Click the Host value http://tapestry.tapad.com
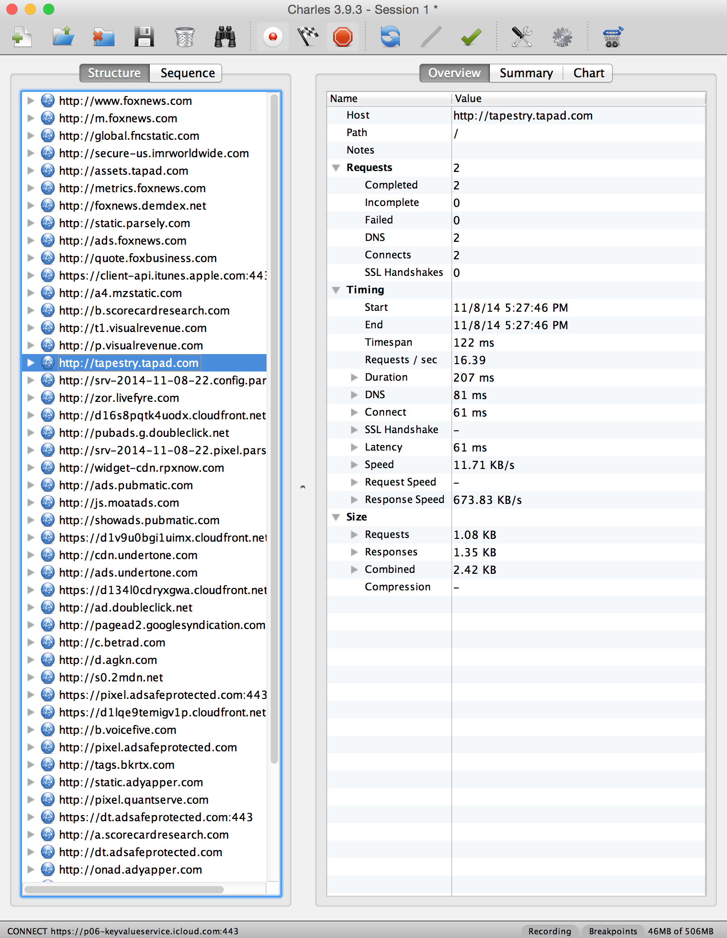Viewport: 727px width, 938px height. pyautogui.click(x=523, y=115)
